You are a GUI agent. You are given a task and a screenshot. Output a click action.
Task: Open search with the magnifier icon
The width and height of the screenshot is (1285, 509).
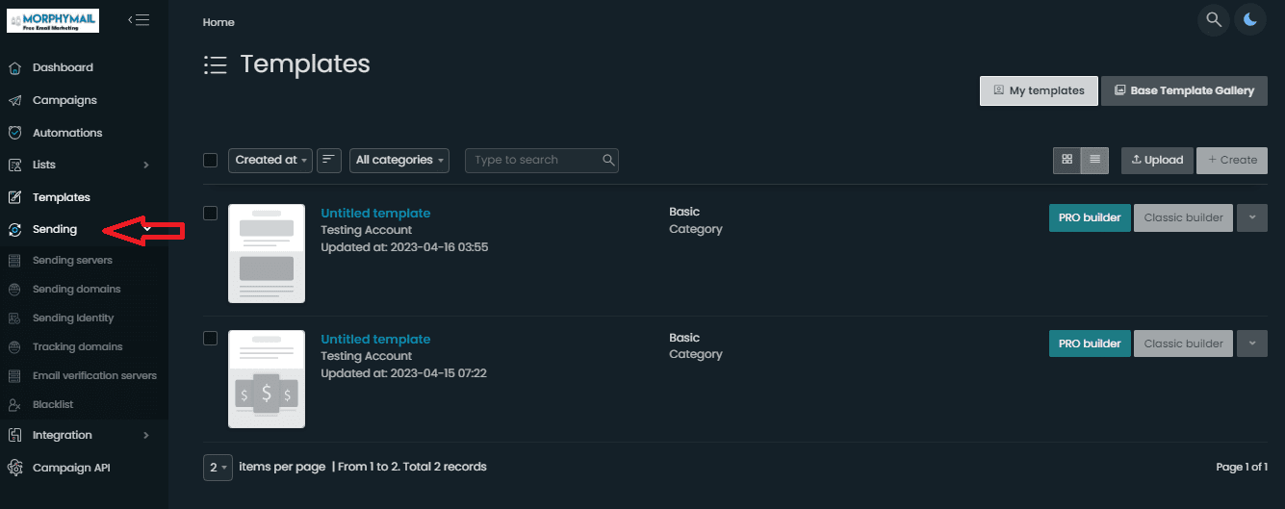(1214, 19)
